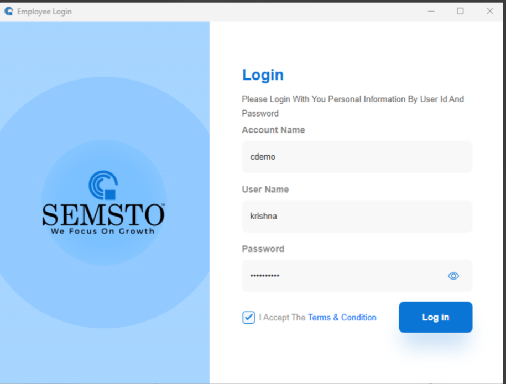
Task: Click the Log in button
Action: 436,317
